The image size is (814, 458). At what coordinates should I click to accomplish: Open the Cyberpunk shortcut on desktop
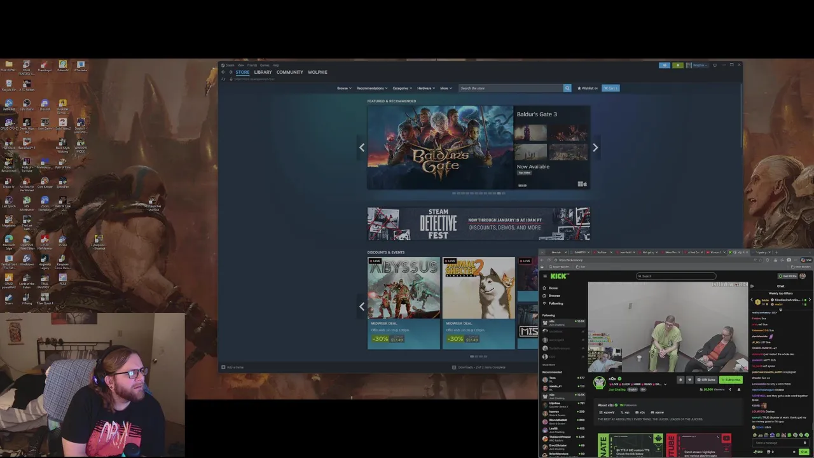pyautogui.click(x=99, y=241)
